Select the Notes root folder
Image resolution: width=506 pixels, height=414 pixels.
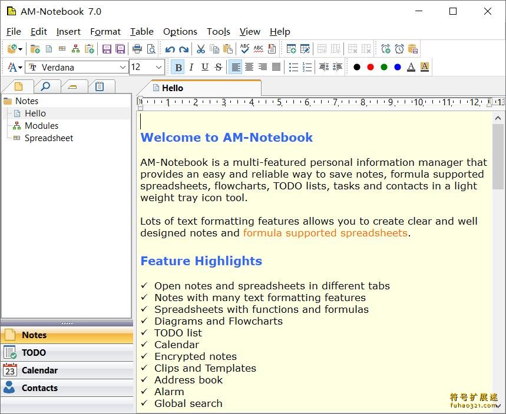(27, 101)
